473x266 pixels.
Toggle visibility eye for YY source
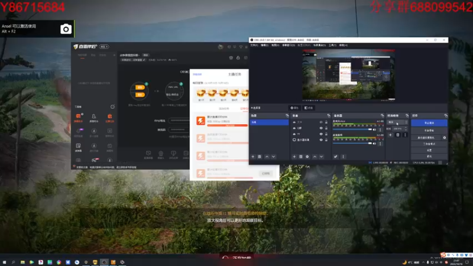pos(321,134)
